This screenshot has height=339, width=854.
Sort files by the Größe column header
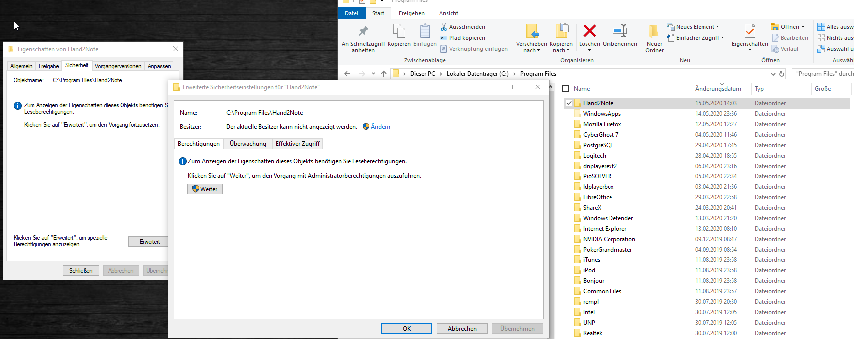point(823,89)
